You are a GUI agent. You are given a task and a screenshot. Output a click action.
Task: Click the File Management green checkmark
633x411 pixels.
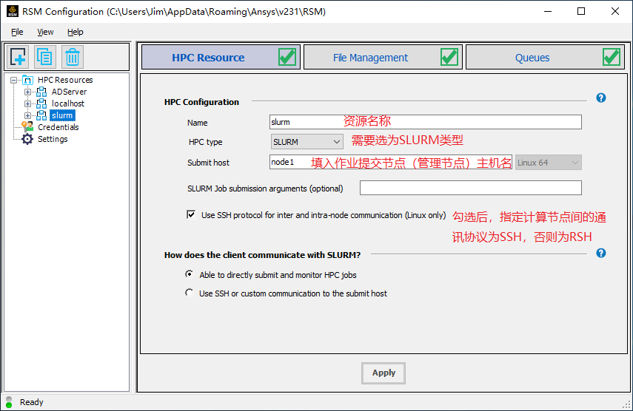(x=449, y=57)
